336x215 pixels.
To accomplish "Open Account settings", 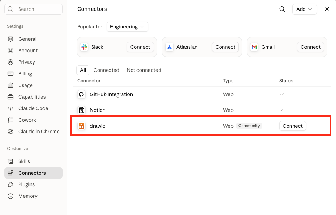I will tap(33, 51).
